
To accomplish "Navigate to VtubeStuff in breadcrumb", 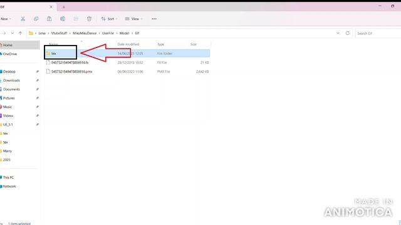I will (x=59, y=33).
